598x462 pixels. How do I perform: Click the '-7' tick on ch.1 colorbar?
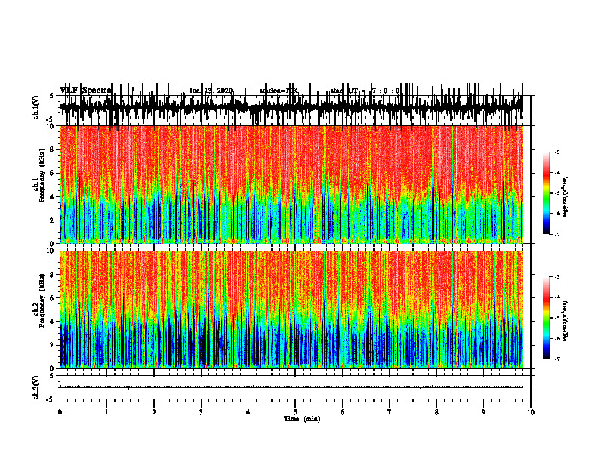pyautogui.click(x=557, y=234)
